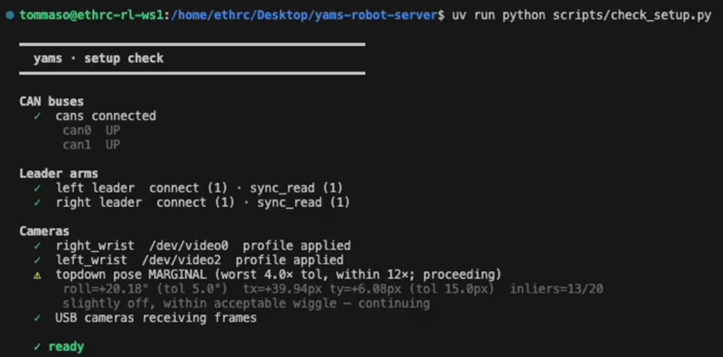Click the blue dot prompt indicator
Screen dimensions: 723x357
point(10,15)
